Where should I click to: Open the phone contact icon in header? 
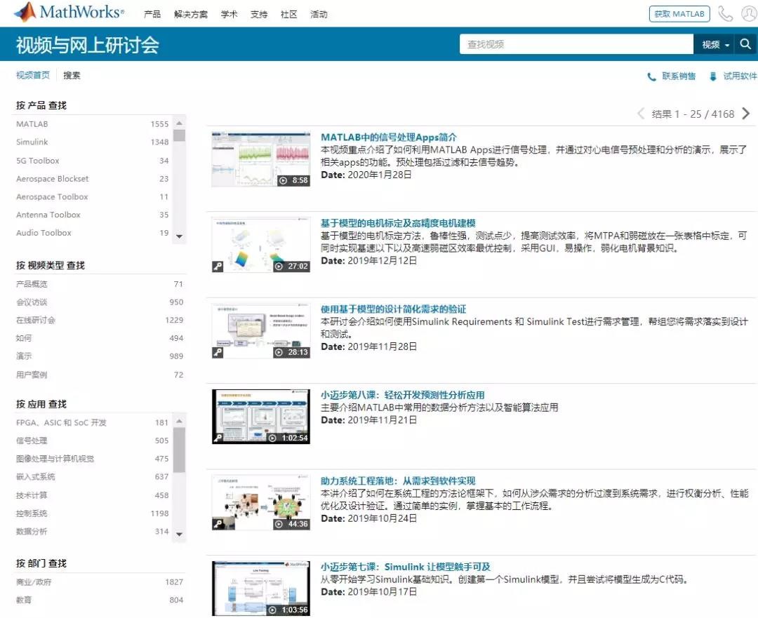[x=725, y=13]
